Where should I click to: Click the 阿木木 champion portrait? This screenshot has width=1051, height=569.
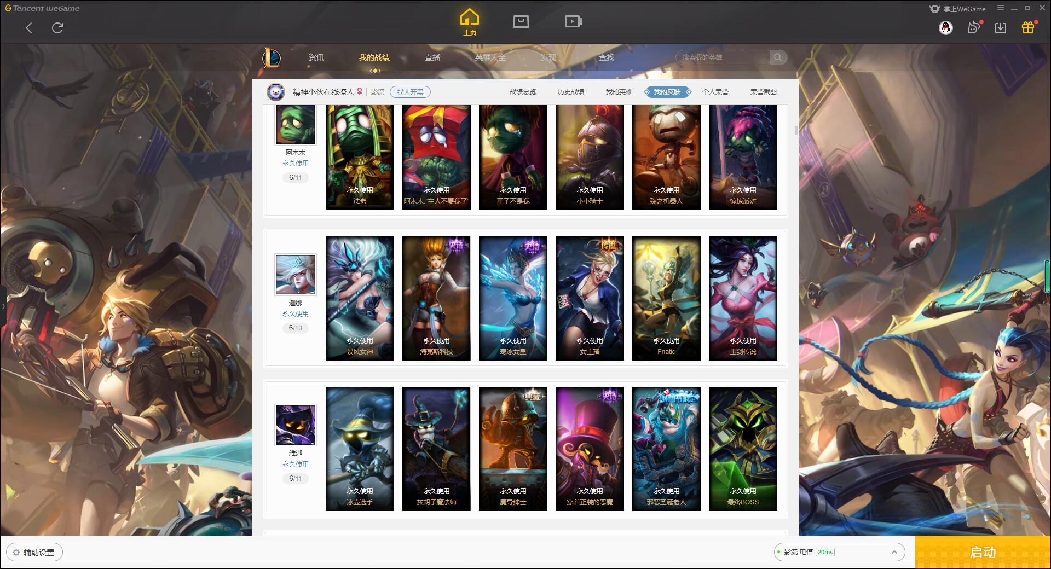296,125
